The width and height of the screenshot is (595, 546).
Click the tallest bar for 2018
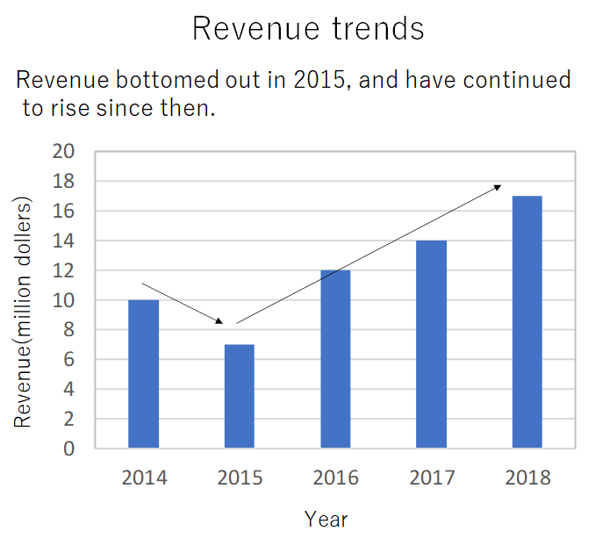click(x=527, y=321)
